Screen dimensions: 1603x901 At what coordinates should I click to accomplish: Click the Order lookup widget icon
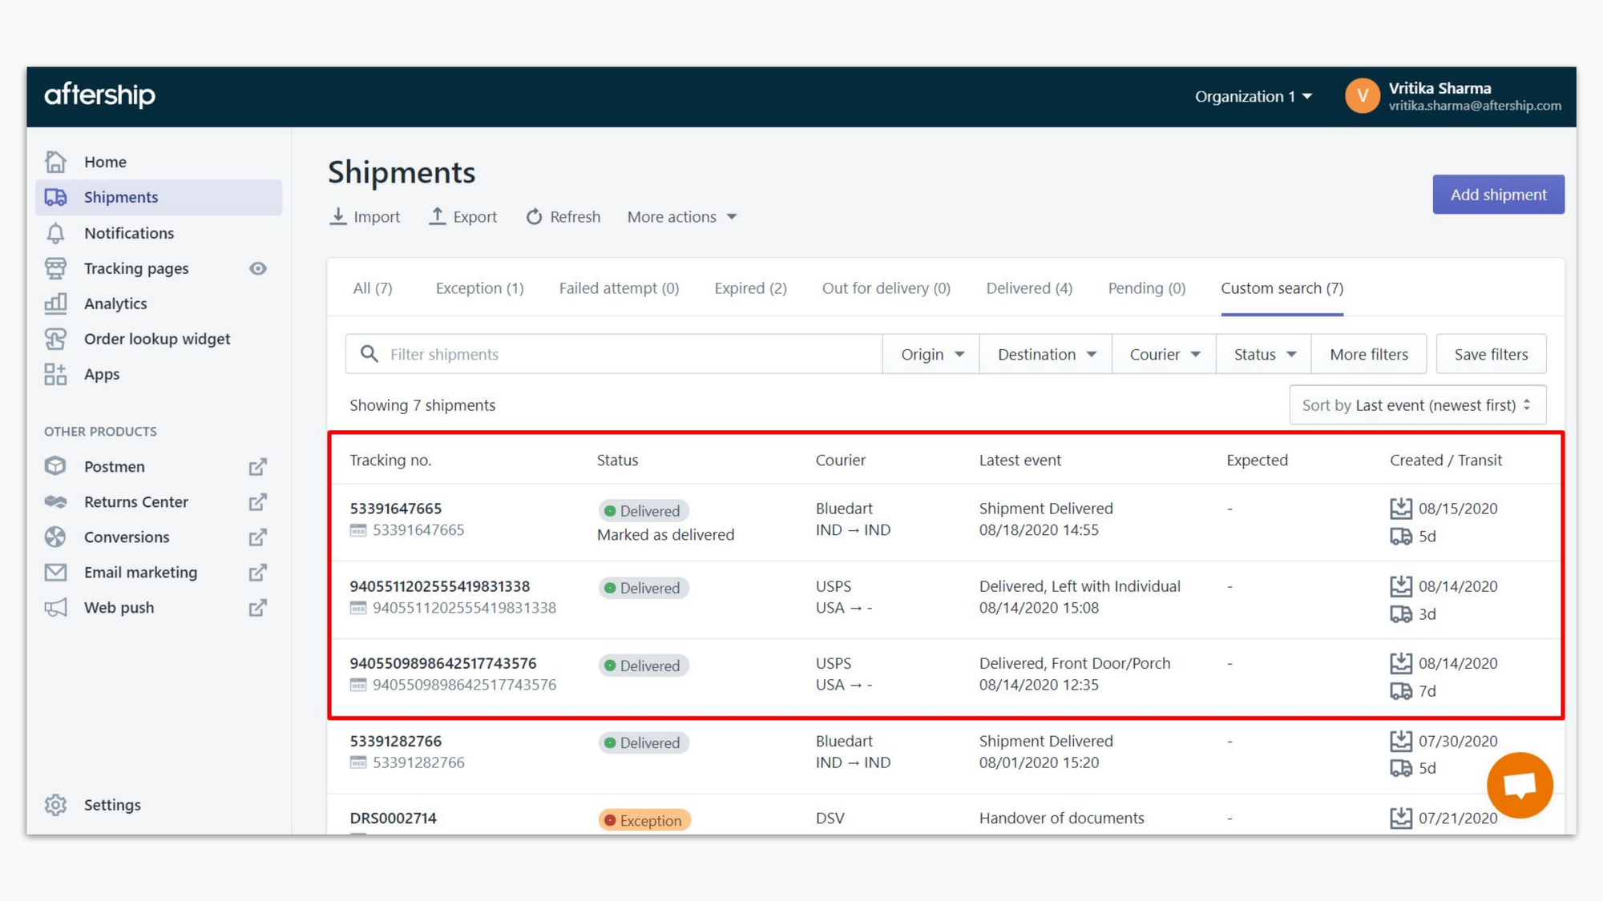pyautogui.click(x=55, y=339)
